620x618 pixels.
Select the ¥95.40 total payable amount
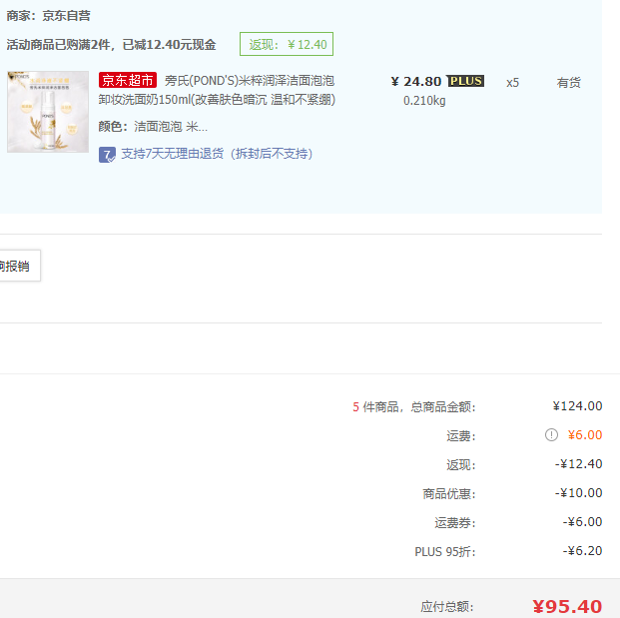click(x=567, y=607)
